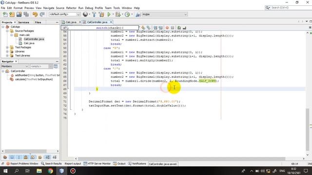312x175 pixels.
Task: Click the Windows Start button
Action: coord(5,171)
